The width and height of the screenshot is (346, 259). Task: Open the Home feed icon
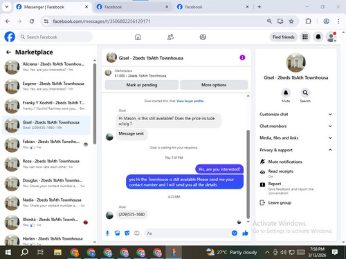pos(138,37)
